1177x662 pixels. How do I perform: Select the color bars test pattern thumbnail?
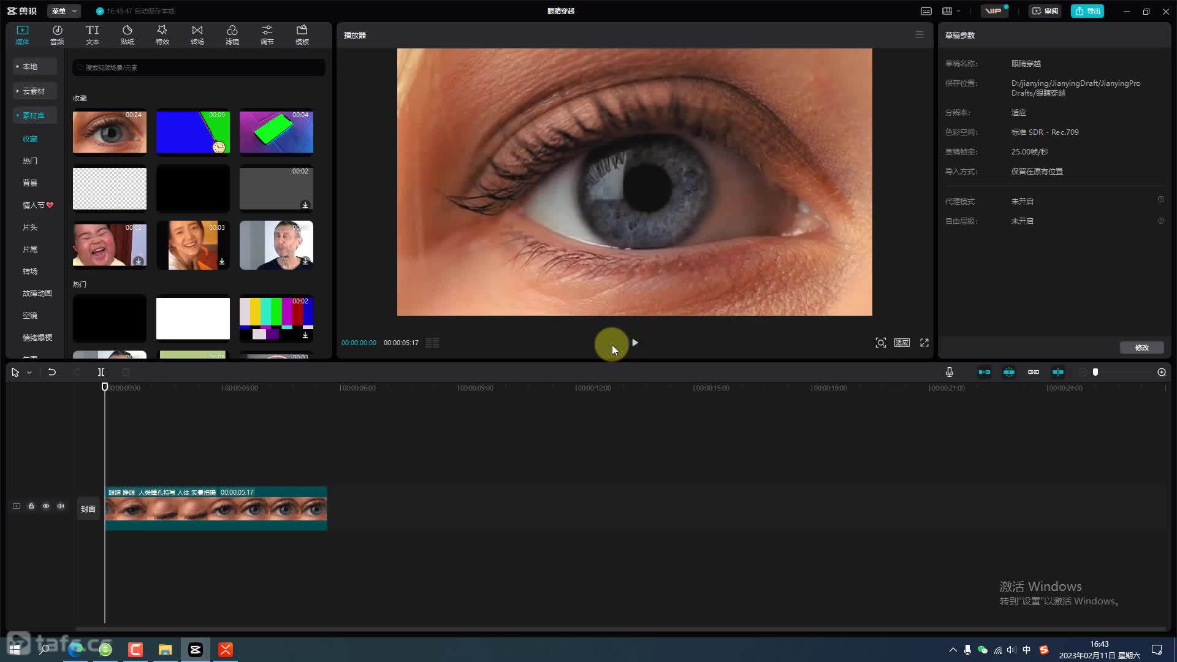tap(276, 318)
